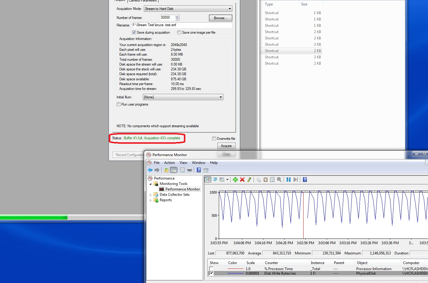Open the graph type dropdown arrow
This screenshot has width=428, height=283.
[x=227, y=180]
